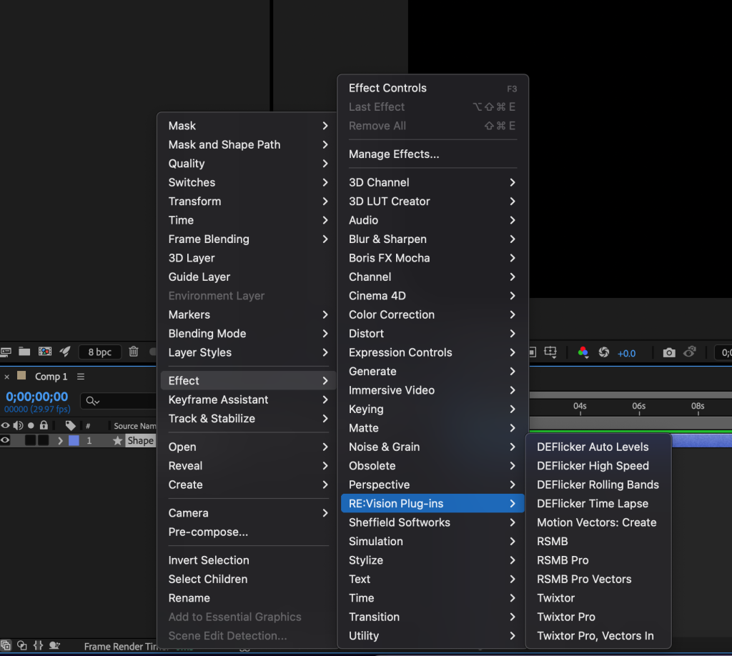Click the region of interest guides icon
This screenshot has width=732, height=656.
pyautogui.click(x=550, y=352)
